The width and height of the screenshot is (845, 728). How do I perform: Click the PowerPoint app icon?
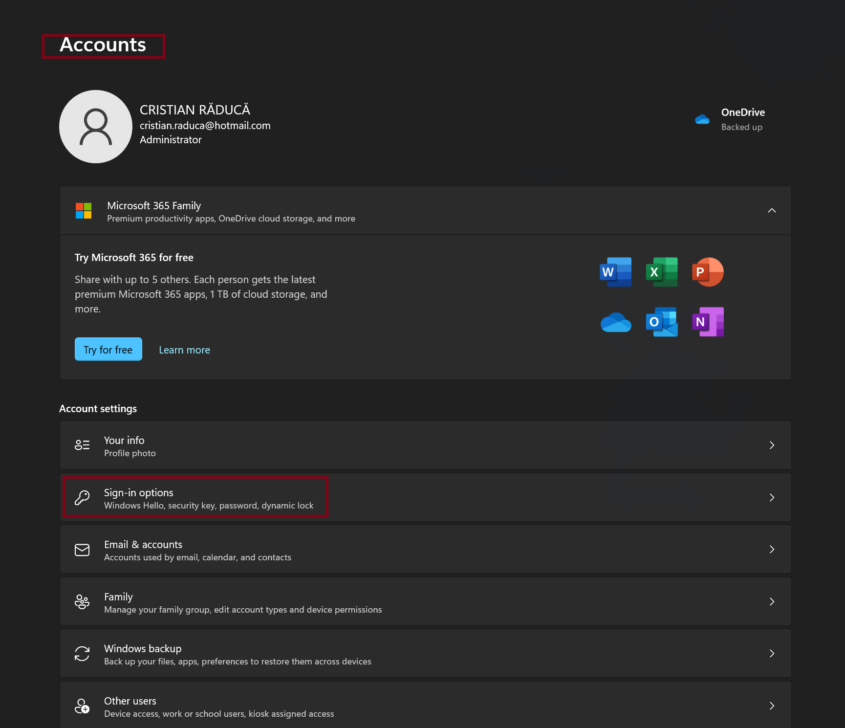coord(707,272)
